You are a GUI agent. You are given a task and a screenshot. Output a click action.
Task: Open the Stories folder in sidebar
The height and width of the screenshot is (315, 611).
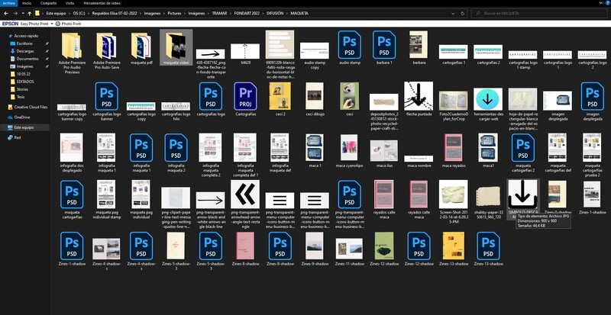[22, 89]
